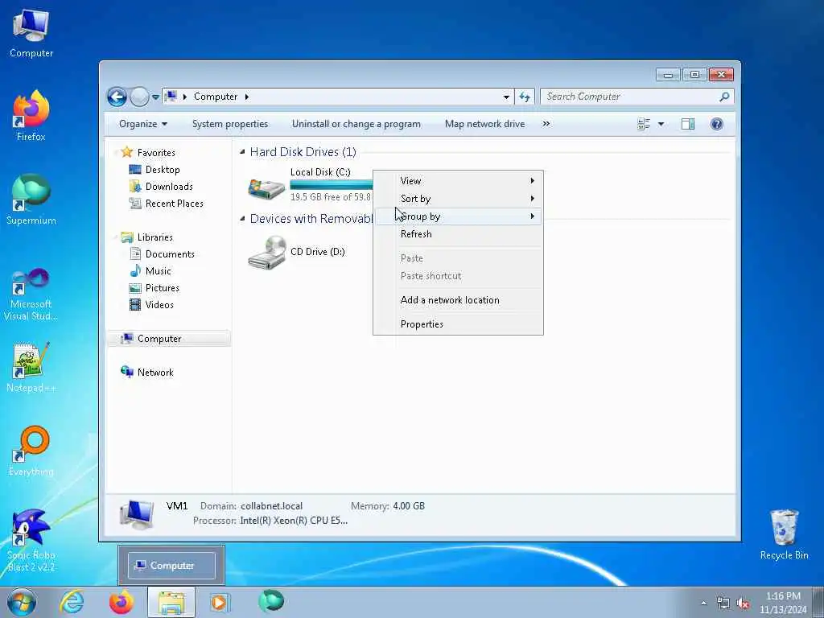Screen dimensions: 824x618
Task: Open the address bar history dropdown
Action: pyautogui.click(x=506, y=97)
